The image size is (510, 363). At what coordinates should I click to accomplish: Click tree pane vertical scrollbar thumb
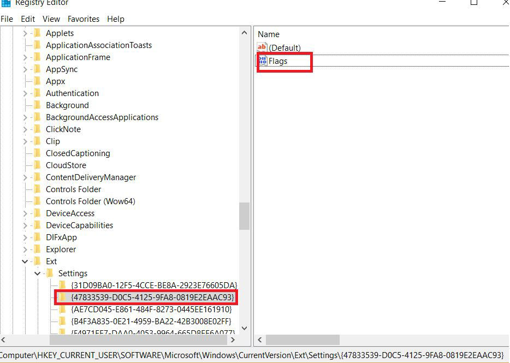(244, 216)
